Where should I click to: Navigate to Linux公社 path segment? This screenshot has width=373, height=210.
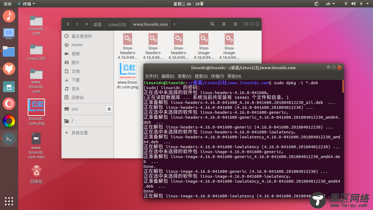(117, 24)
